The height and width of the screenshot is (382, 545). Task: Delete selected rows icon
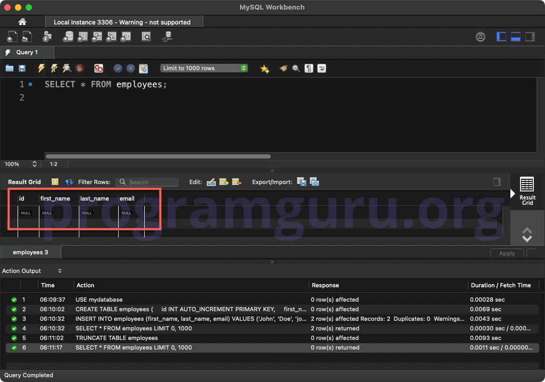click(x=236, y=182)
